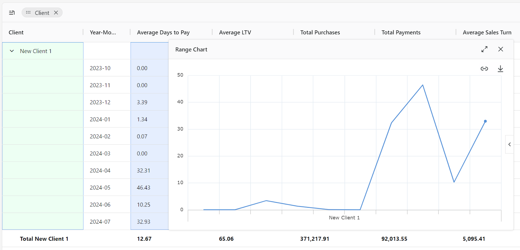Click the 1.34 days to pay value
This screenshot has width=520, height=250.
tap(142, 119)
